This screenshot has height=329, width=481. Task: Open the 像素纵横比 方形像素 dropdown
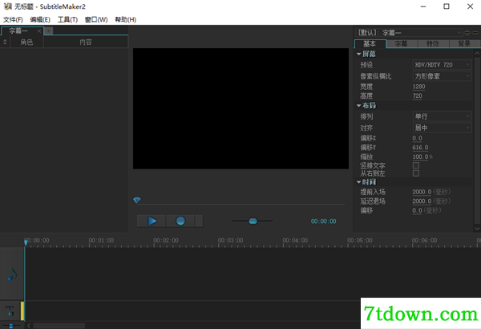coord(442,76)
